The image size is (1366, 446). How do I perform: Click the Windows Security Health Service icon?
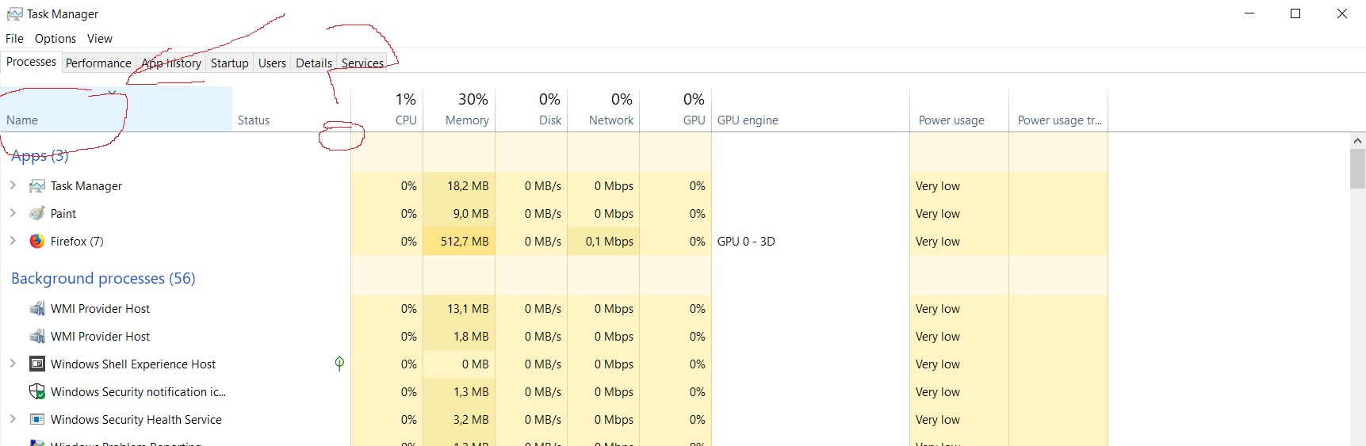click(x=37, y=420)
